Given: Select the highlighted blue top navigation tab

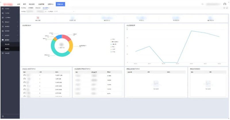Looking at the screenshot, I should (x=60, y=4).
